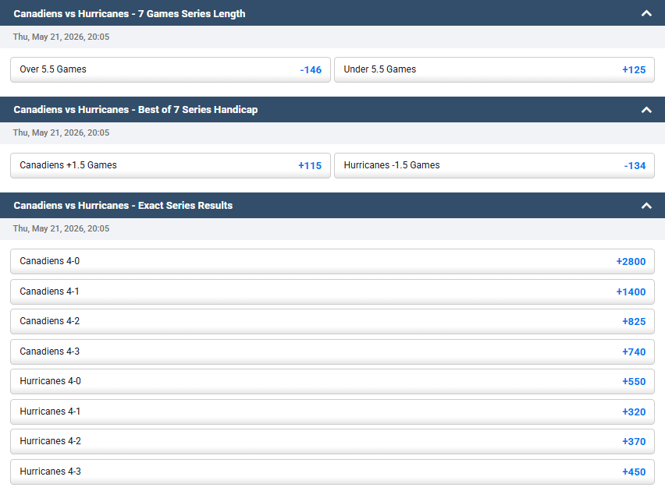Add Hurricanes 4-0 at +550 to betslip
This screenshot has height=491, width=665.
[332, 381]
